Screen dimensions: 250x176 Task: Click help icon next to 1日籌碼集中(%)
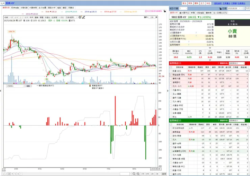click(x=196, y=36)
